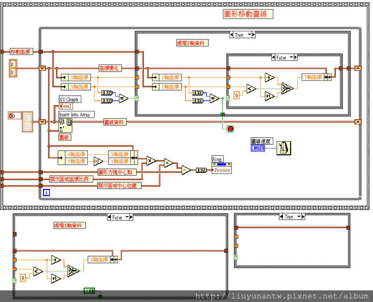Open the inner False case selector dropdown
The width and height of the screenshot is (373, 302).
tap(291, 57)
